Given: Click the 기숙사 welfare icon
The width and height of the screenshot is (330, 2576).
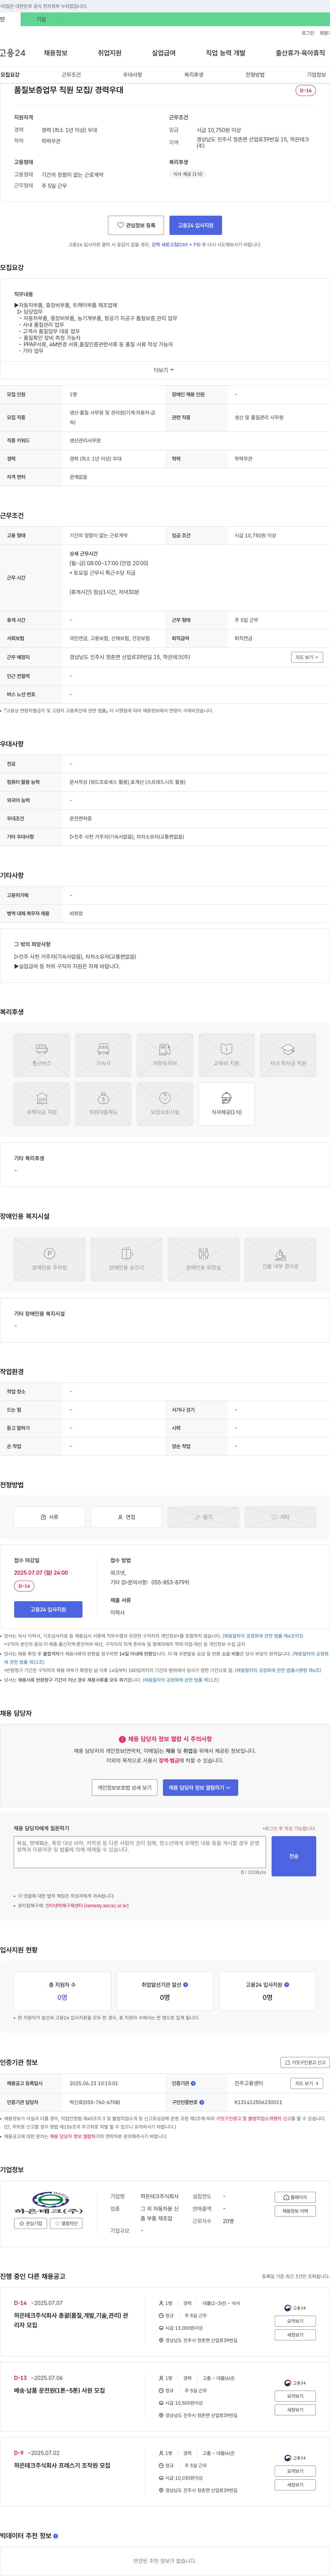Looking at the screenshot, I should (x=103, y=1055).
